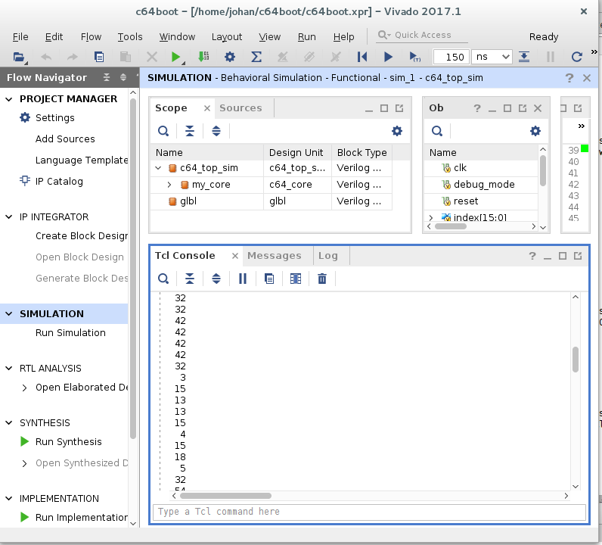Open the time unit ns dropdown
The image size is (602, 545).
pyautogui.click(x=492, y=57)
